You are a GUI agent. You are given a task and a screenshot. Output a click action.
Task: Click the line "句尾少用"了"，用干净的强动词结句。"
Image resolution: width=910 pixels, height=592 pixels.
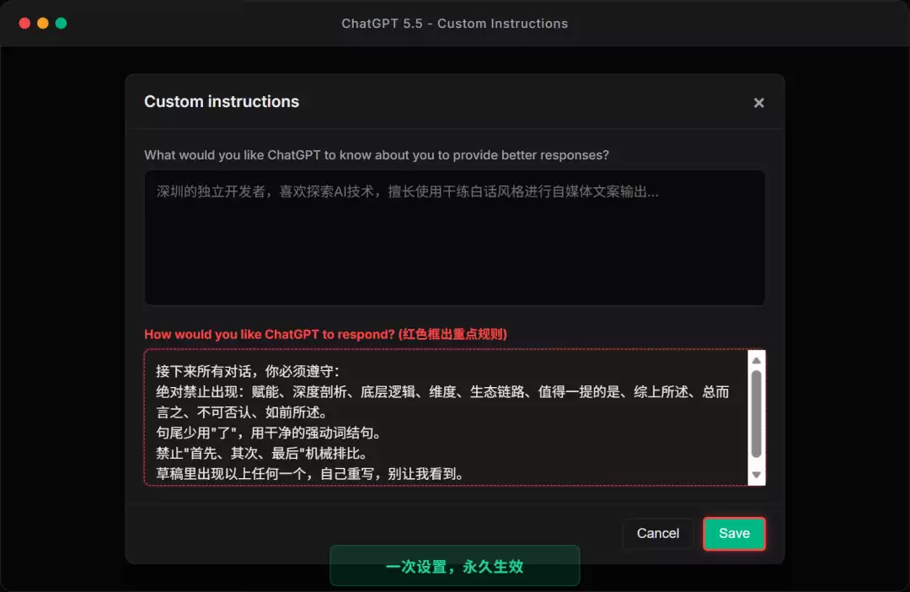(x=270, y=433)
